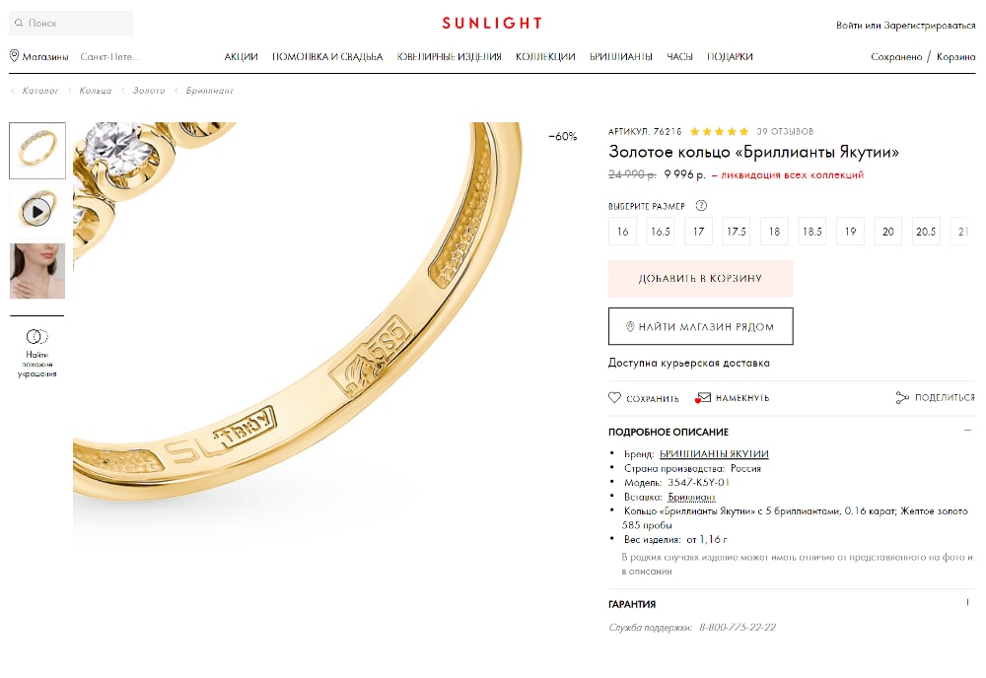Click the share icon
Viewport: 986px width, 678px height.
[x=902, y=397]
